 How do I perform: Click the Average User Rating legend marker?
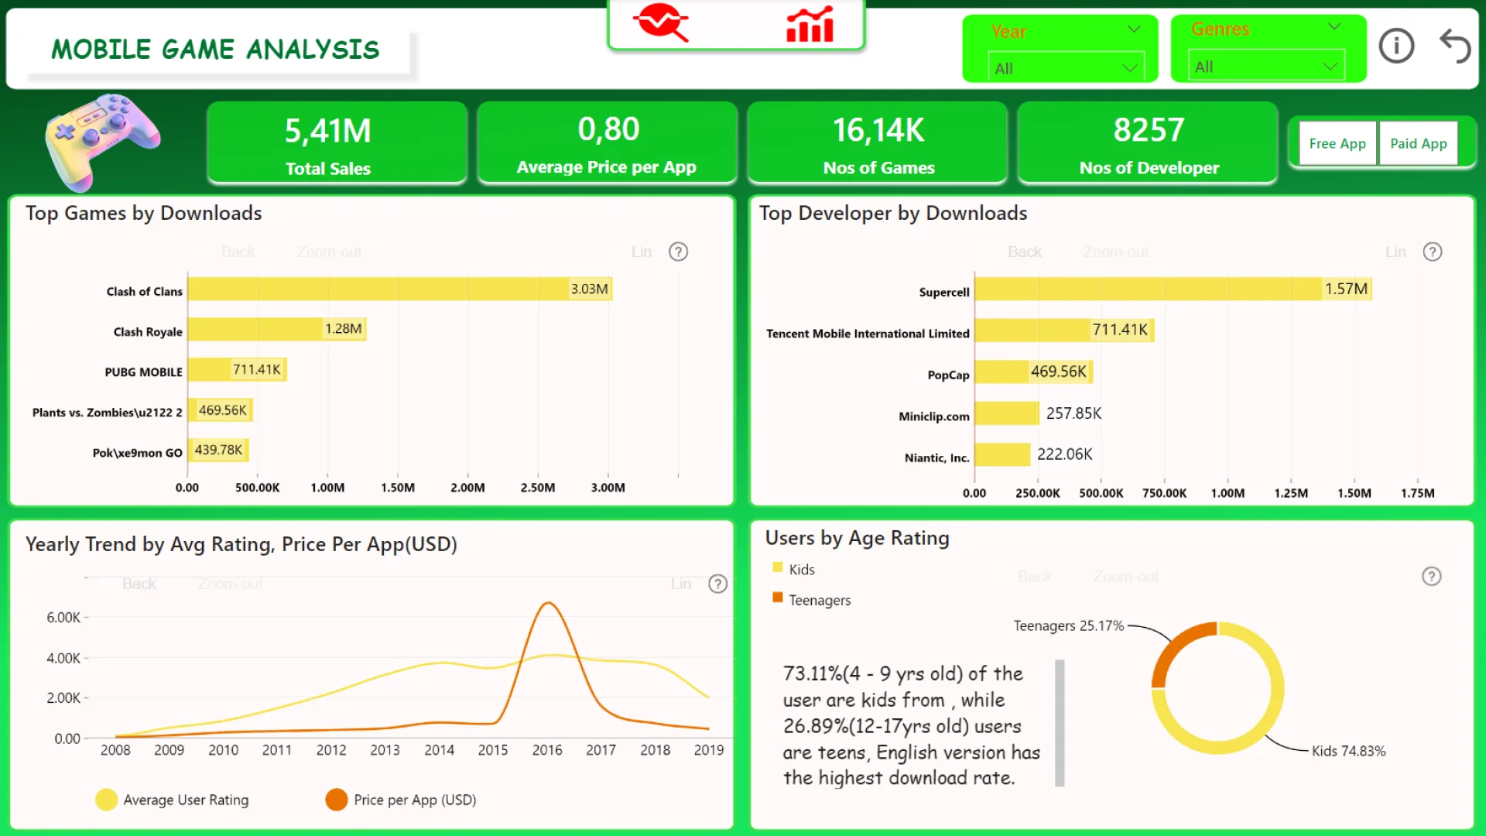coord(106,800)
